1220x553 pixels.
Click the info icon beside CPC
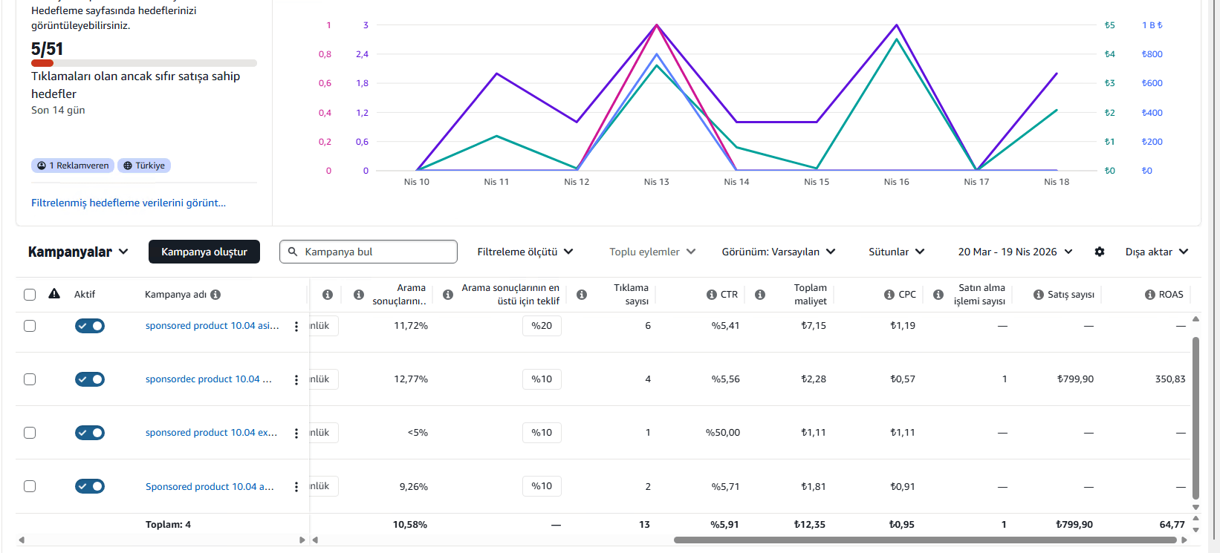click(889, 295)
